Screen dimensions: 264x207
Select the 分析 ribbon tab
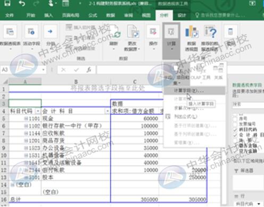pos(164,15)
